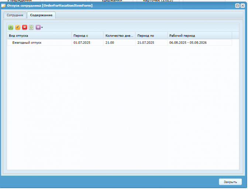Open the purple gear actions dropdown
The height and width of the screenshot is (189, 248).
39,27
